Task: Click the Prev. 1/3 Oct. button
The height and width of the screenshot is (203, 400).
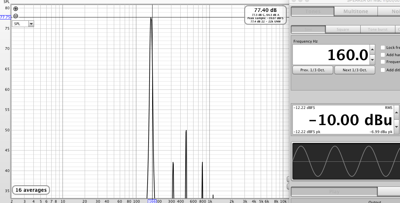Action: click(x=313, y=70)
